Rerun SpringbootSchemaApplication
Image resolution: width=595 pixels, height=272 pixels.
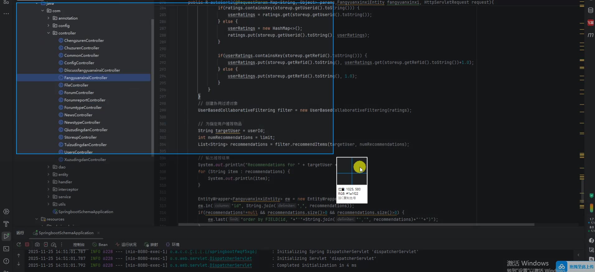(x=19, y=245)
